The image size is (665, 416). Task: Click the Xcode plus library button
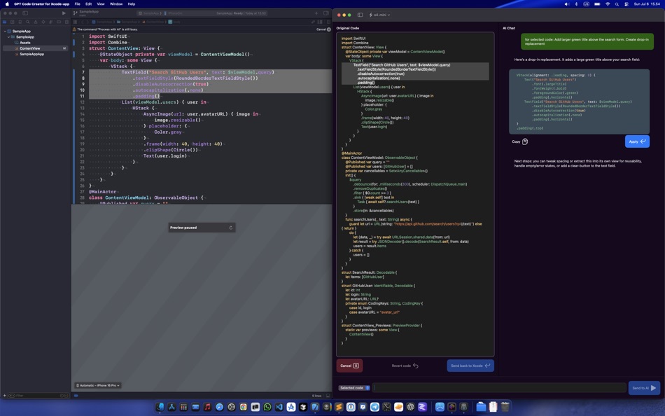316,13
